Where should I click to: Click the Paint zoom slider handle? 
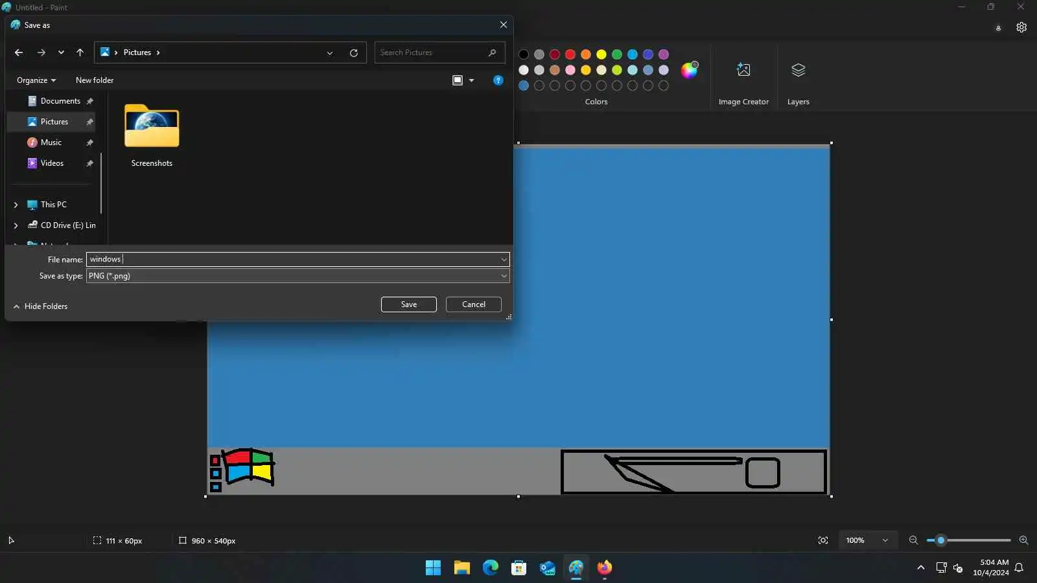point(941,540)
